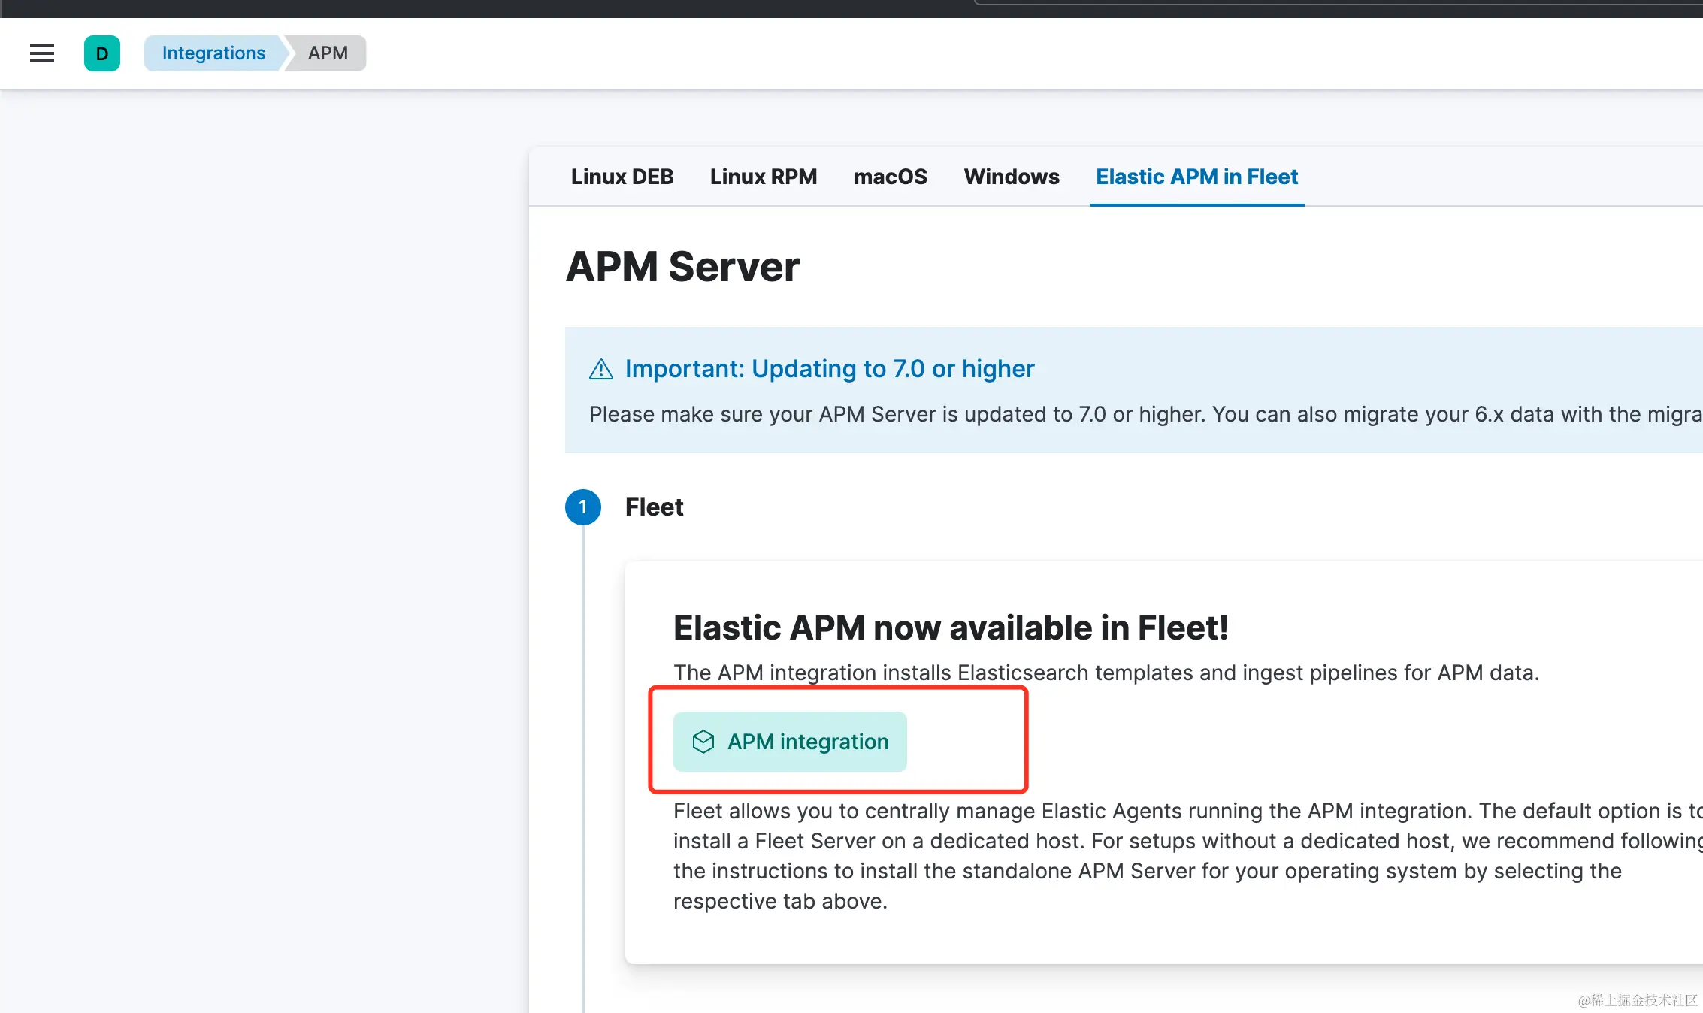The height and width of the screenshot is (1013, 1703).
Task: Go to the Integrations breadcrumb
Action: click(213, 53)
